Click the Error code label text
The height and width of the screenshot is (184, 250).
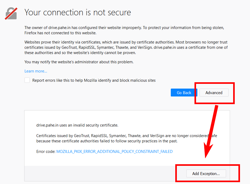[x=46, y=151]
